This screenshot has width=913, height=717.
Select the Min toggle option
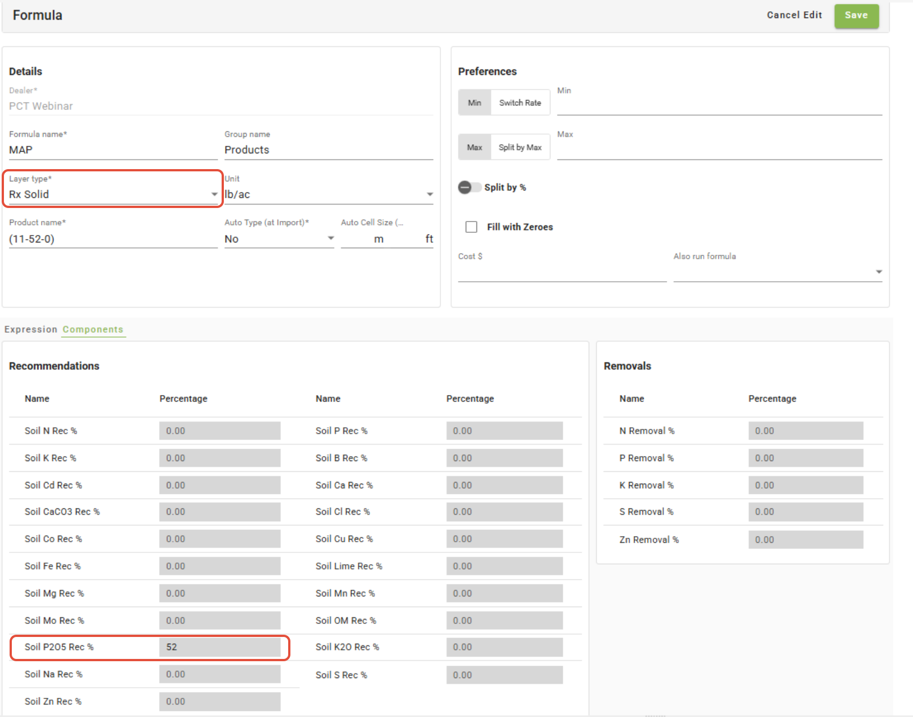coord(474,103)
